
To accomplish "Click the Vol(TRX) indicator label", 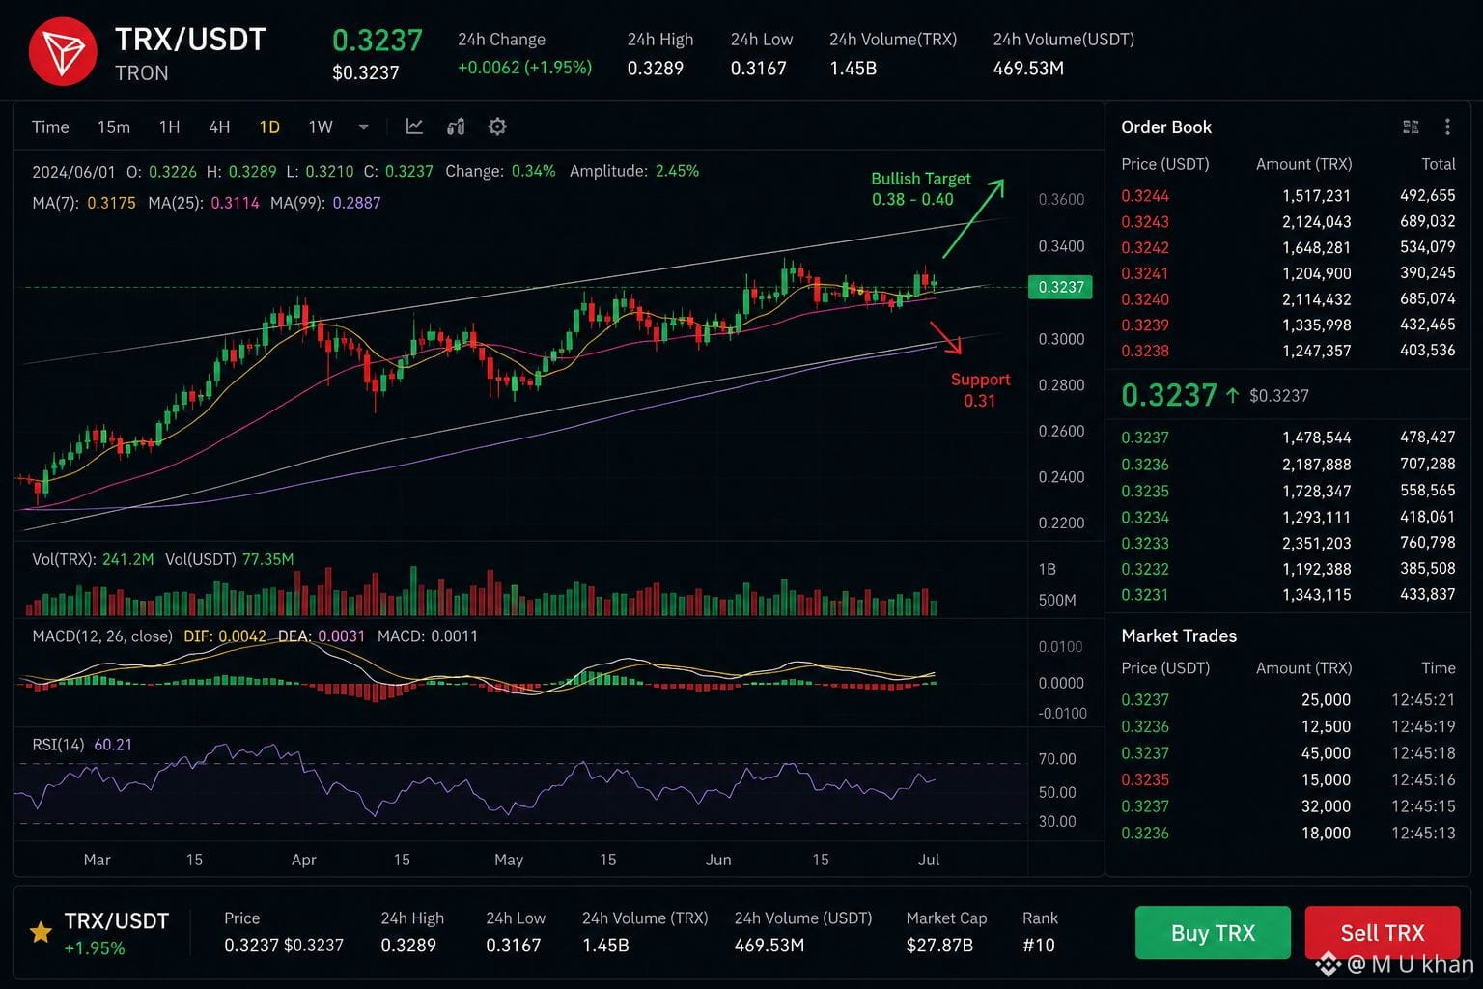I will tap(63, 559).
